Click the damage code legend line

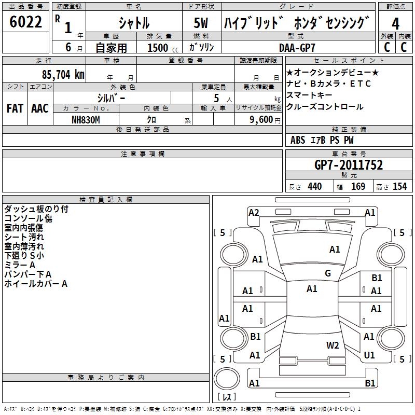[x=183, y=409]
